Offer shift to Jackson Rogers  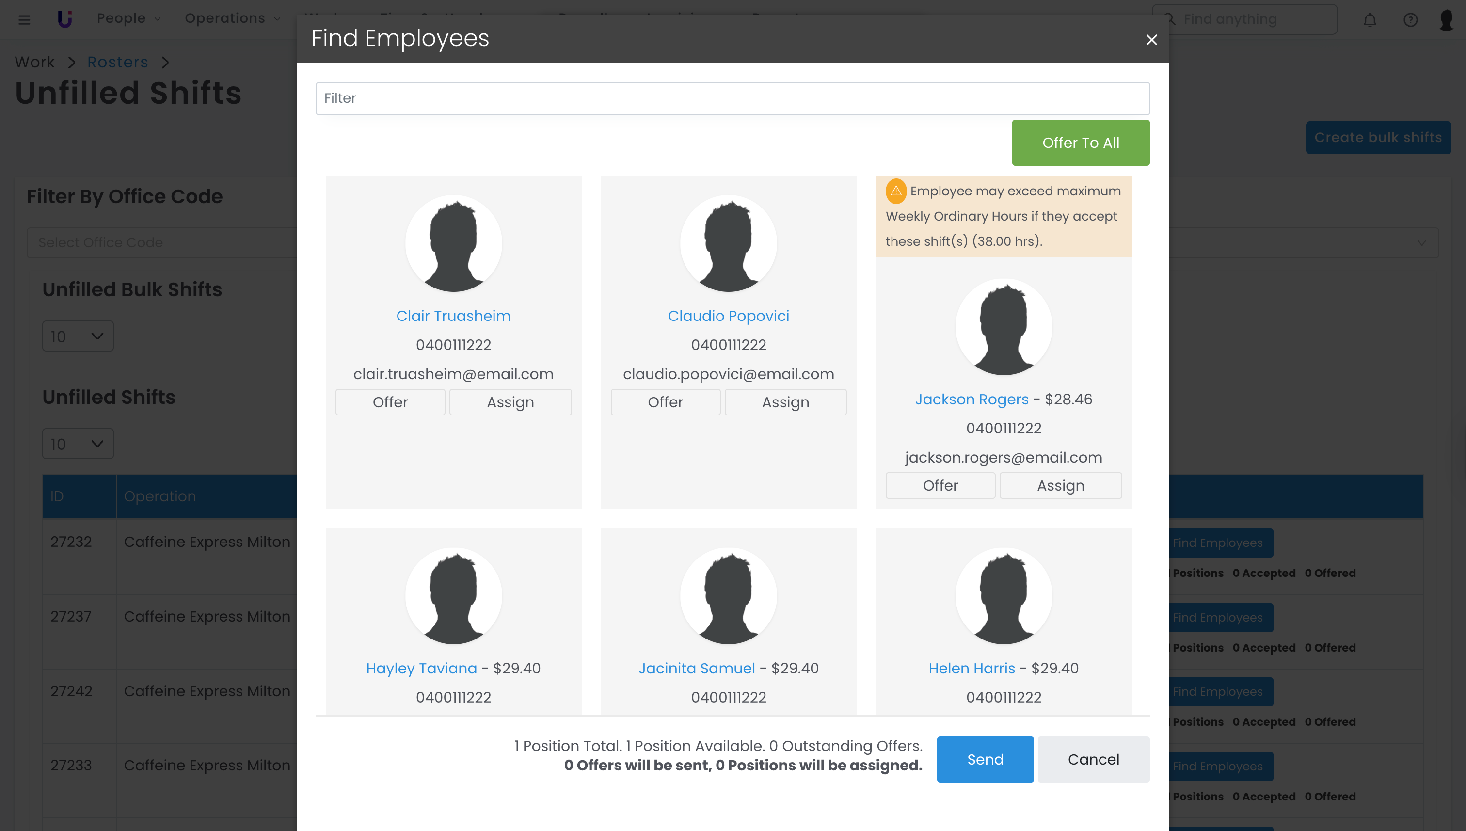(940, 486)
